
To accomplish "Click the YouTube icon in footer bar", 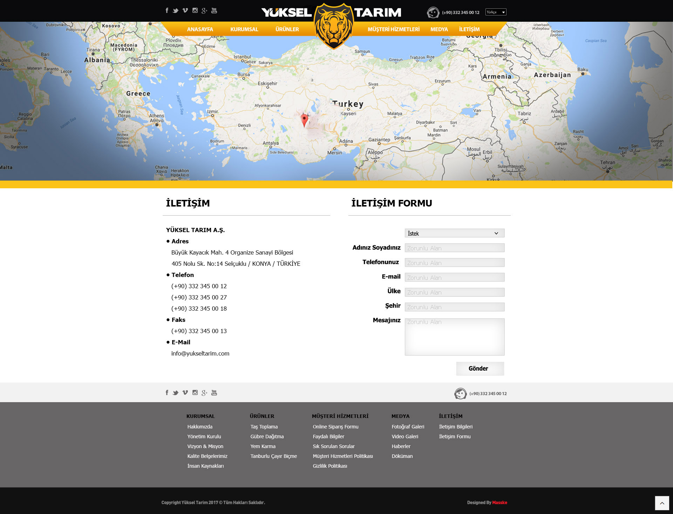I will pyautogui.click(x=214, y=393).
